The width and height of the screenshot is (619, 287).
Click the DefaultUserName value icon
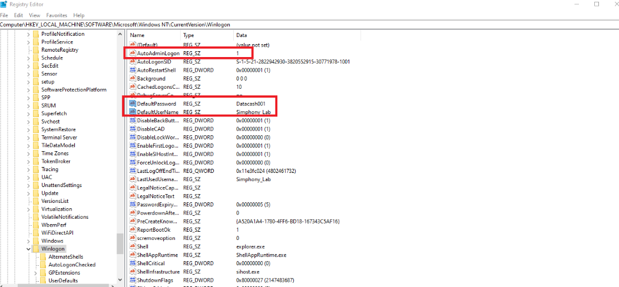point(133,112)
